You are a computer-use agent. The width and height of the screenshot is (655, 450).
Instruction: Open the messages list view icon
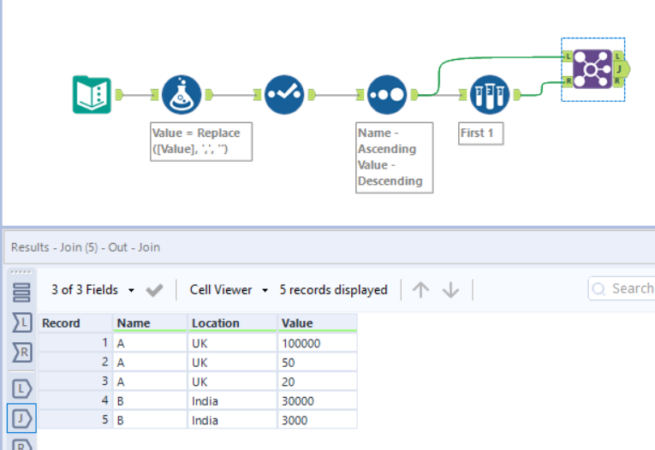[x=22, y=293]
